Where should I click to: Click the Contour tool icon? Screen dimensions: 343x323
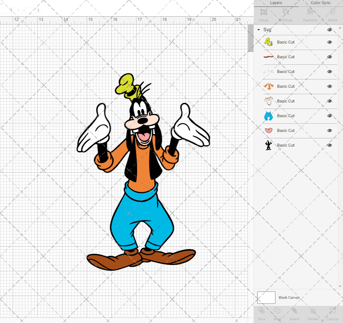[332, 311]
